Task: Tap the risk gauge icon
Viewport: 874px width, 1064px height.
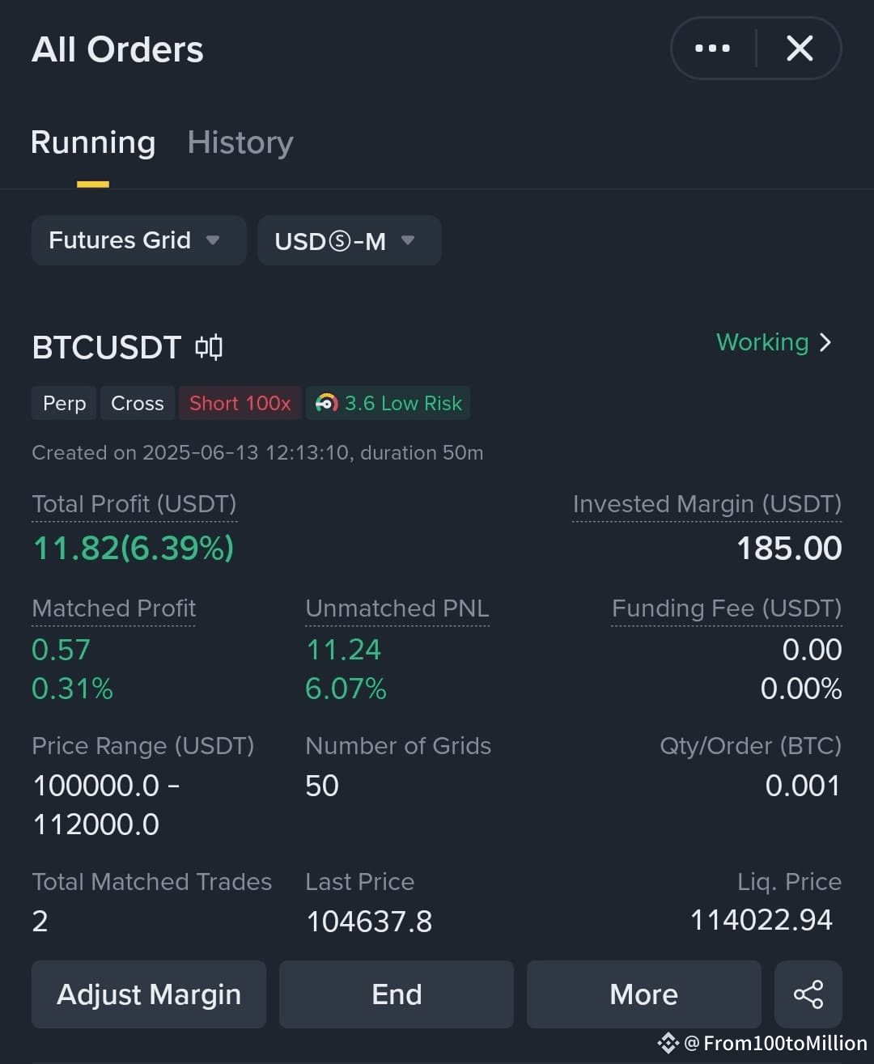Action: tap(326, 403)
